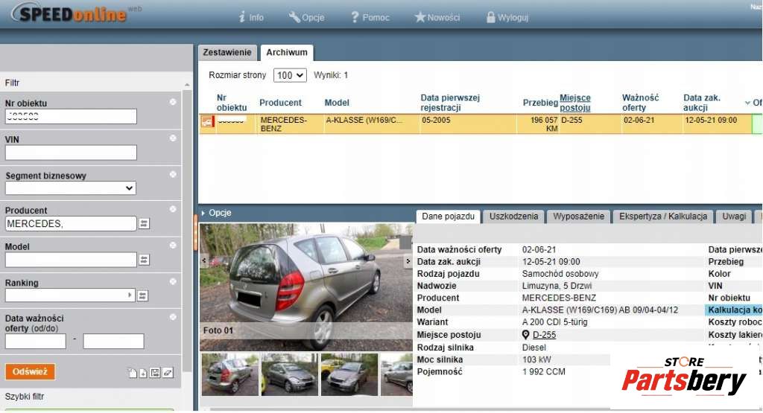Viewport: 763px width, 413px height.
Task: Open Nowości news section
Action: (x=437, y=18)
